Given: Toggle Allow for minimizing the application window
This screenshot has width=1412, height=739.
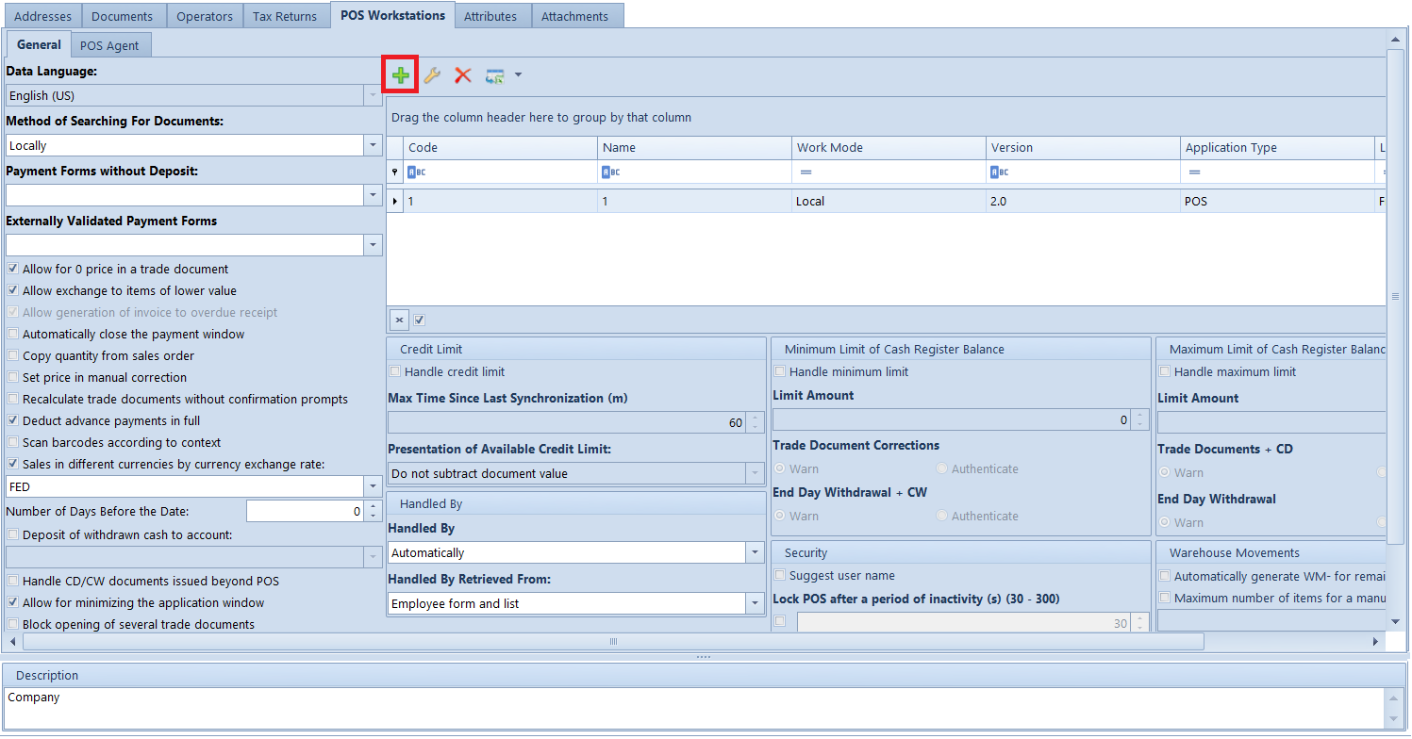Looking at the screenshot, I should pos(13,603).
